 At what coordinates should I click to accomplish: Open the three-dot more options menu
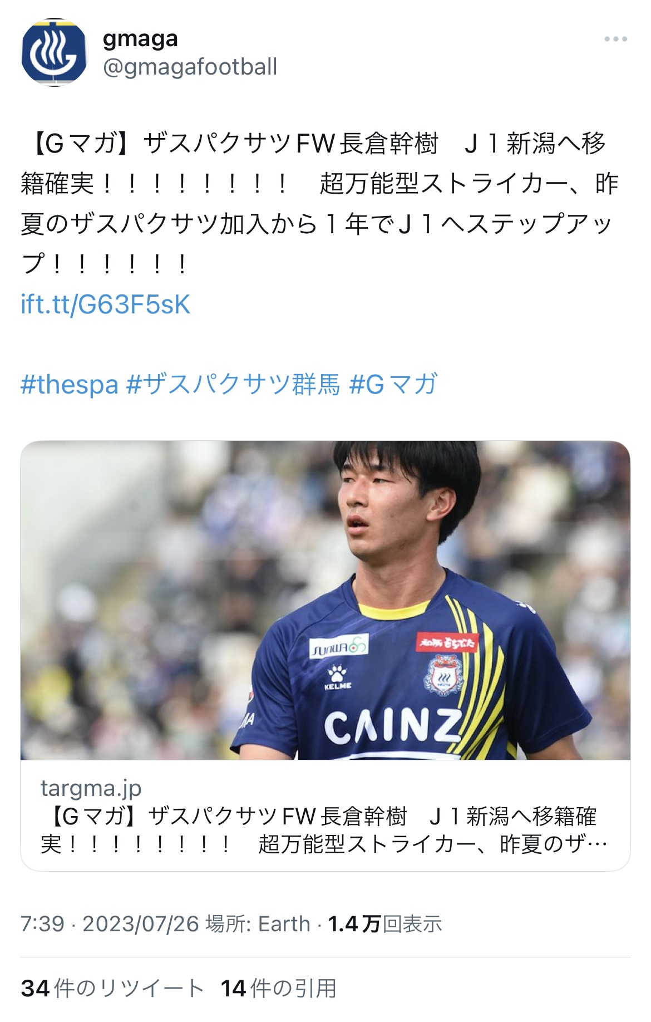(x=615, y=39)
